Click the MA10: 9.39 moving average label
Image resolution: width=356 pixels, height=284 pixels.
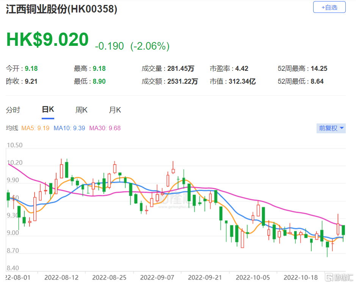(x=69, y=128)
